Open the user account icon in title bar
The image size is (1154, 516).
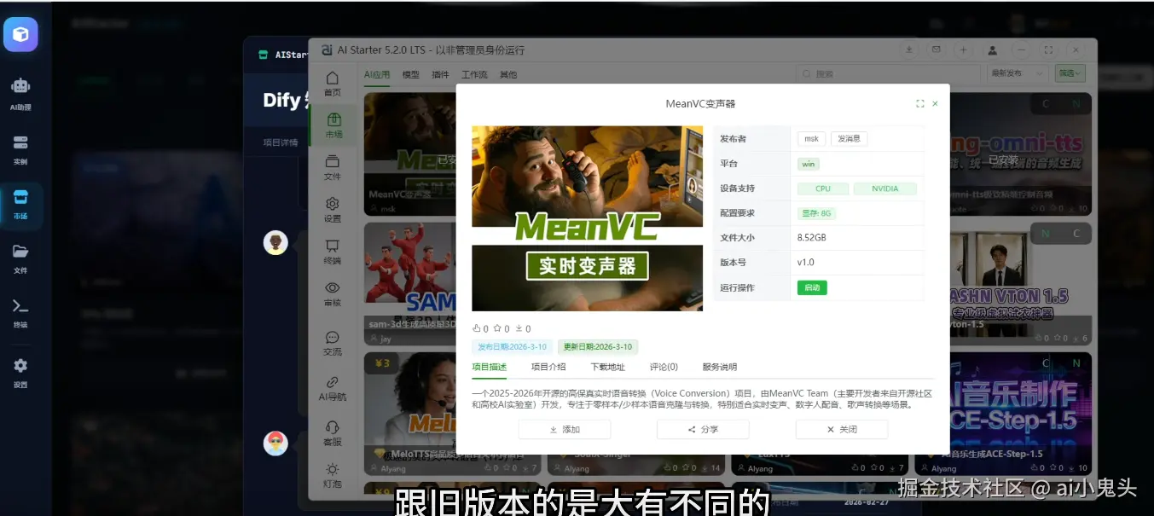coord(993,50)
